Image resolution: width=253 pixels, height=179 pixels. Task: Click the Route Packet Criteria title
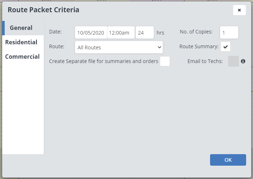click(43, 10)
